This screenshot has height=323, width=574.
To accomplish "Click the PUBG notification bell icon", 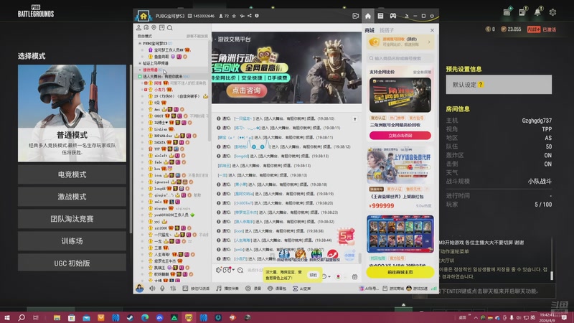I will coord(537,12).
